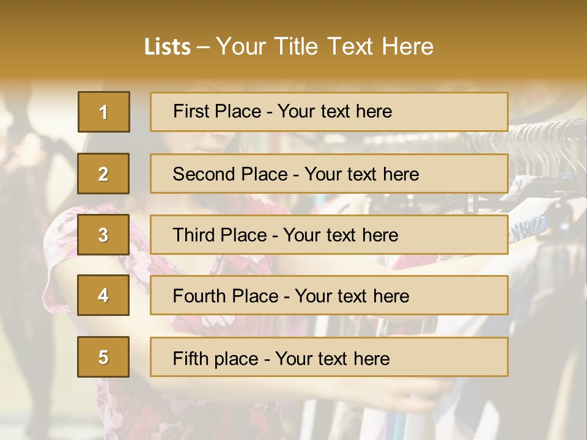Select the number 3 box
Screen dimensions: 587x440
103,235
